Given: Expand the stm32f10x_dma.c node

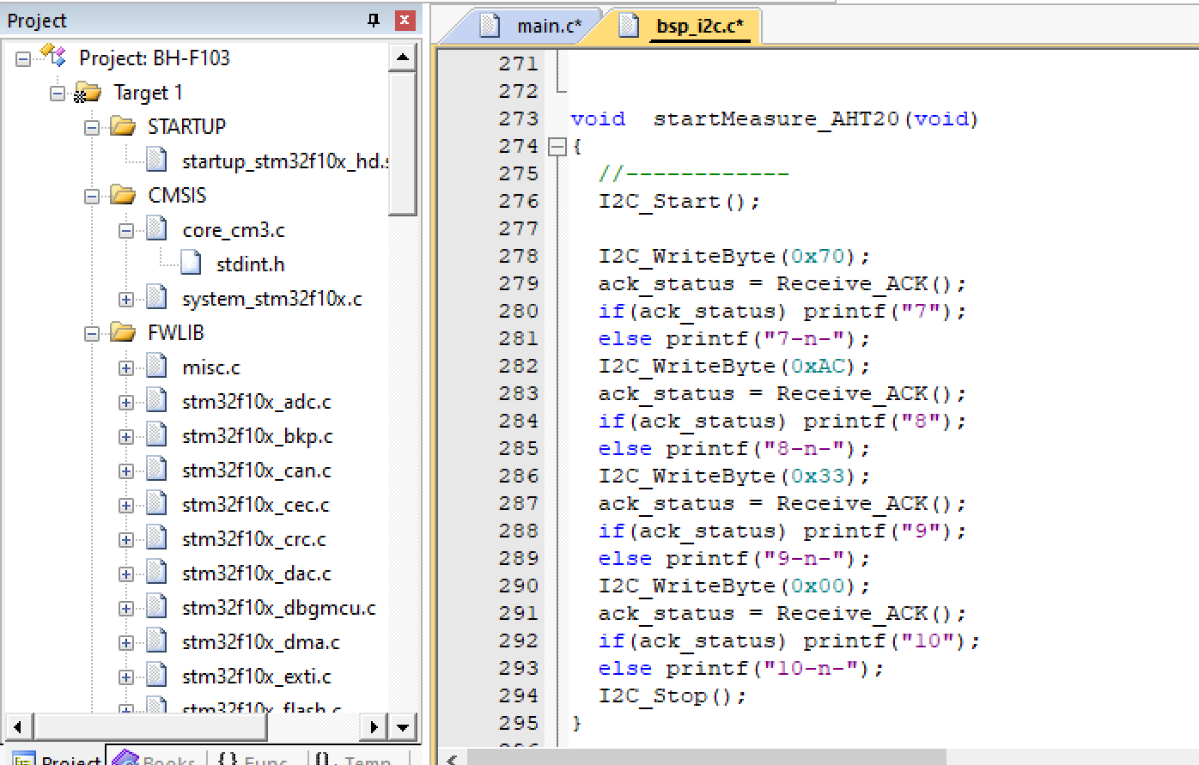Looking at the screenshot, I should 126,642.
